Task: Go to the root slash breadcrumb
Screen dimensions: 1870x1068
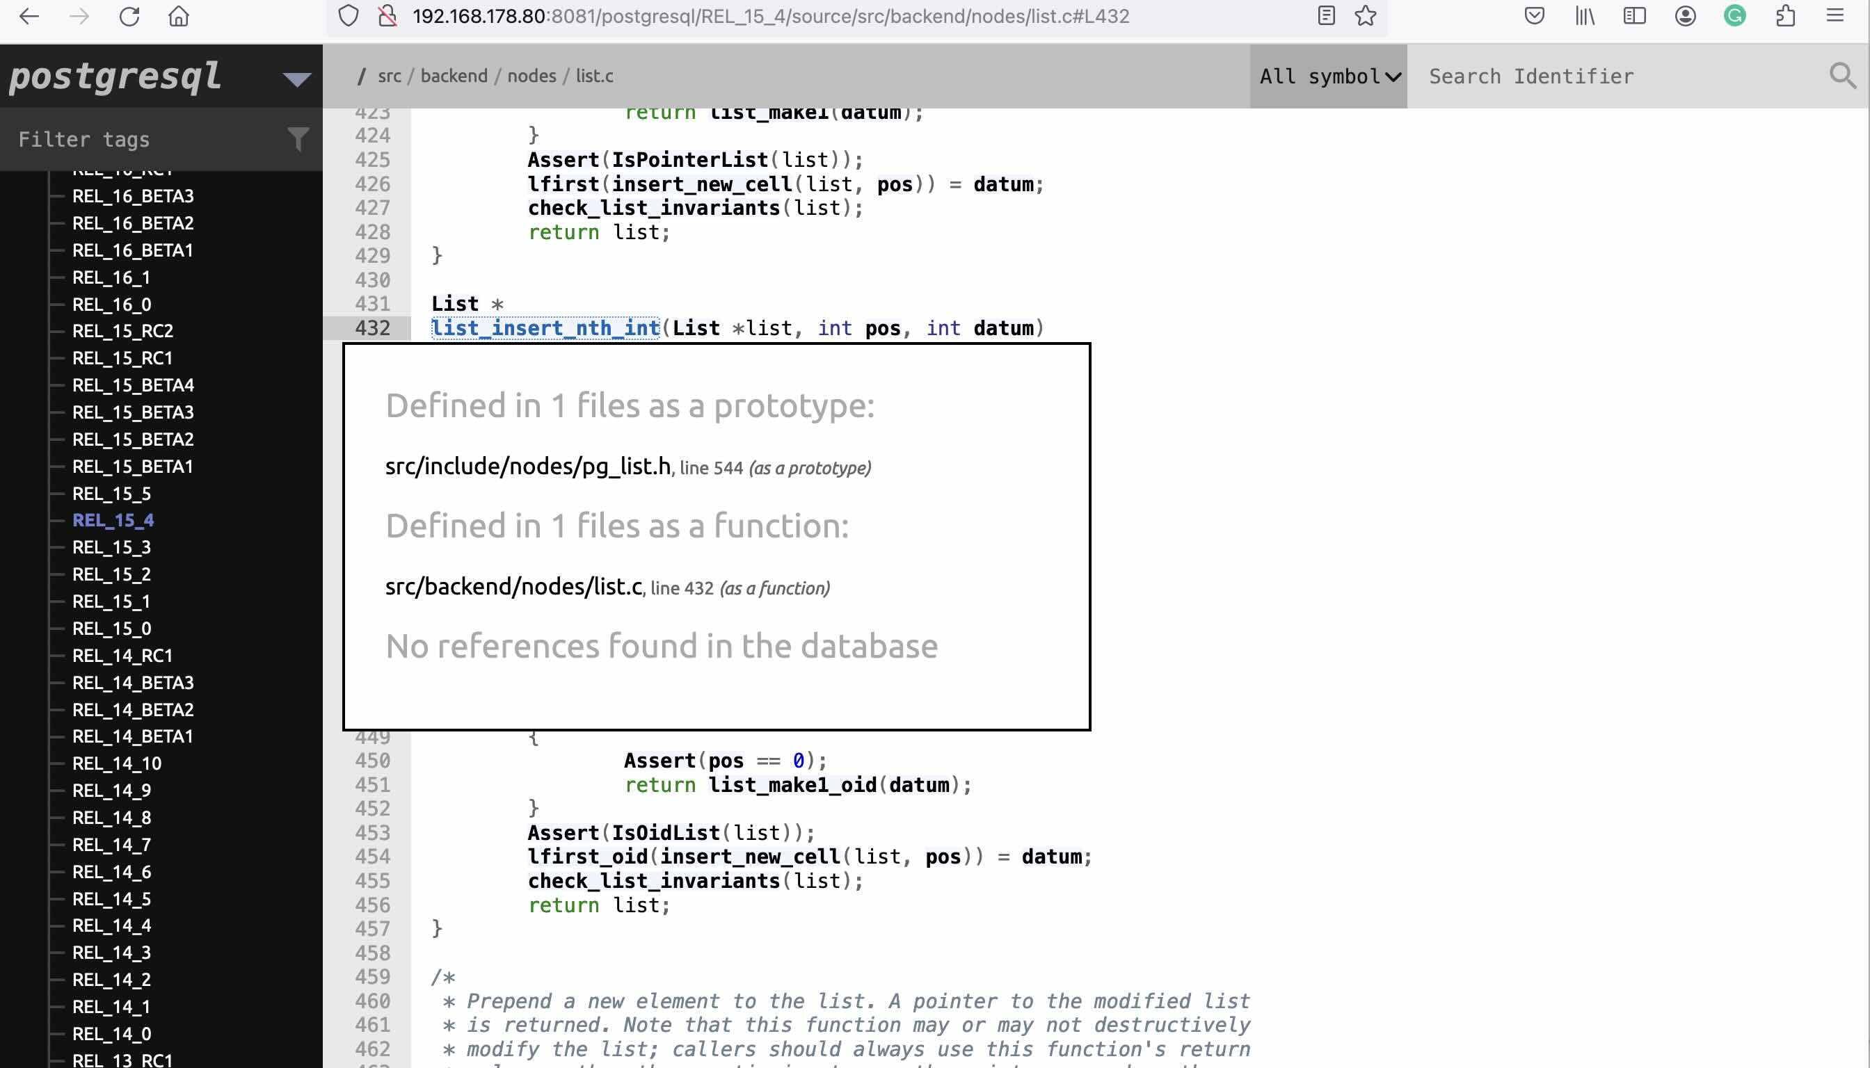Action: coord(361,76)
